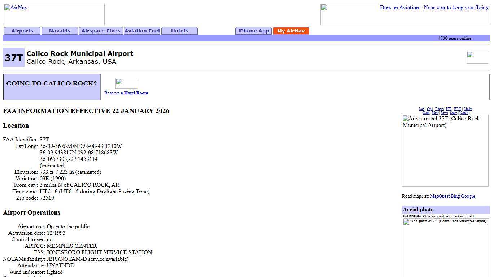The width and height of the screenshot is (493, 277).
Task: Jump to the Notes section link
Action: pyautogui.click(x=463, y=113)
